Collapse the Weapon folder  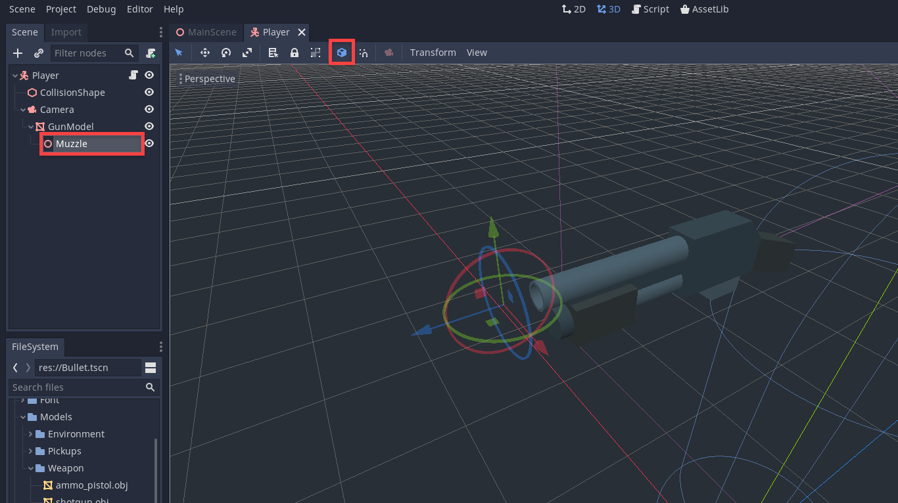(31, 468)
